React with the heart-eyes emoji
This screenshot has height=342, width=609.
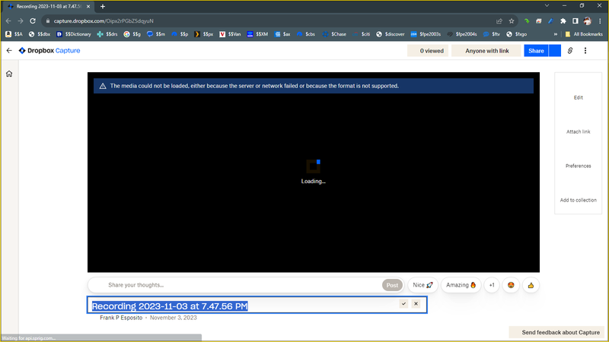pos(511,285)
